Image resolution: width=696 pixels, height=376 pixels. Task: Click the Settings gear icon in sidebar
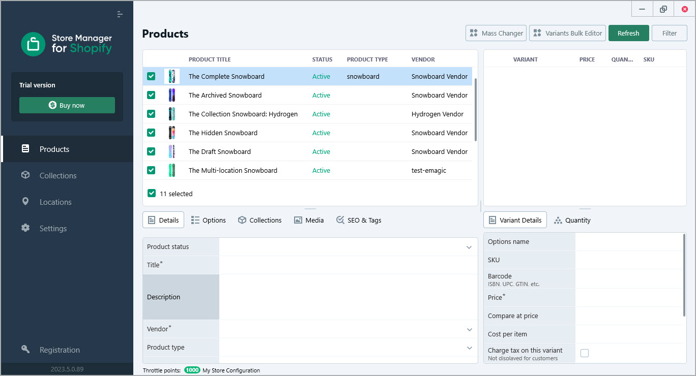click(25, 228)
